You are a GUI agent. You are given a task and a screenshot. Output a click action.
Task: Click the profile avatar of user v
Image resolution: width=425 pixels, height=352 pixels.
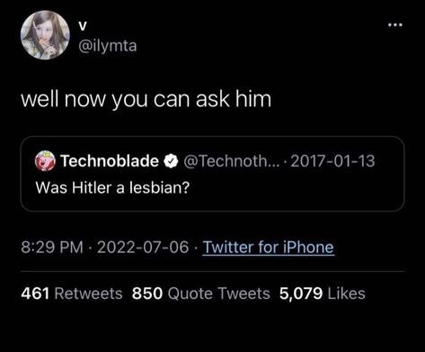pyautogui.click(x=45, y=35)
